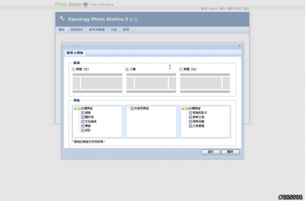Select the 兩欄（右） layout radio button
This screenshot has width=305, height=201.
[181, 69]
